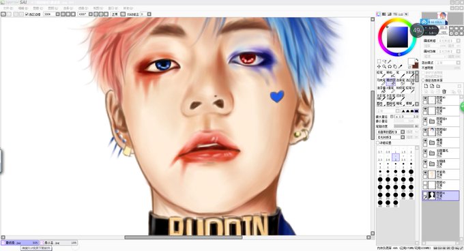Select the rotate canvas tool

pyautogui.click(x=390, y=67)
